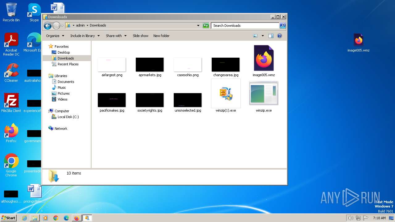Open Documents library
Image resolution: width=395 pixels, height=222 pixels.
coord(66,82)
